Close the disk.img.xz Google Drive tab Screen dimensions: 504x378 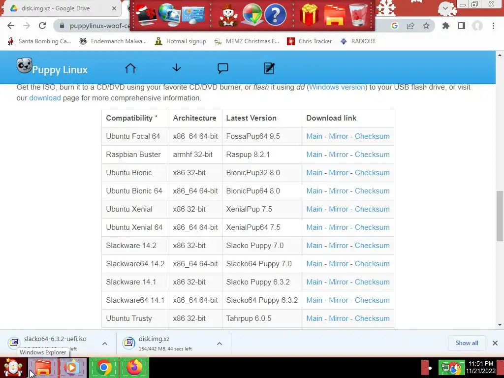114,8
